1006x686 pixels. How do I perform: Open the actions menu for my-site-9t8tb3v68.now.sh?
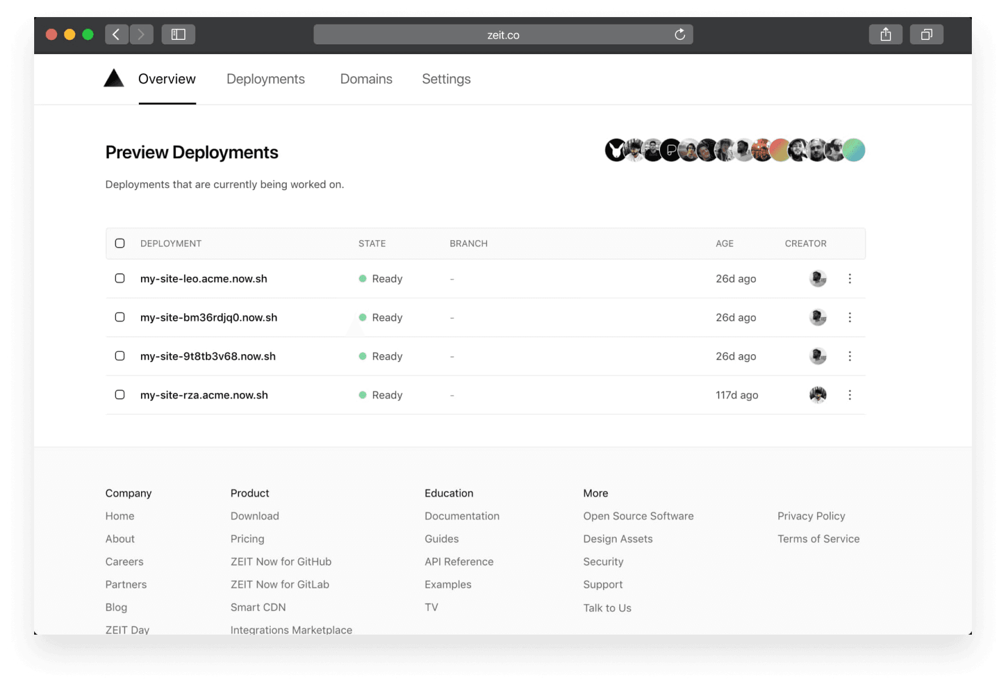tap(850, 356)
